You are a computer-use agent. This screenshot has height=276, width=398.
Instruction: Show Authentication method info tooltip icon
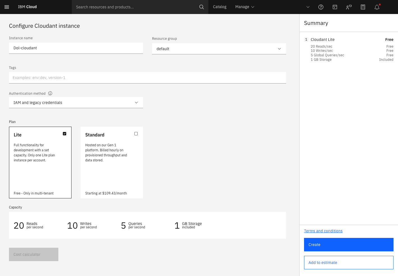50,93
